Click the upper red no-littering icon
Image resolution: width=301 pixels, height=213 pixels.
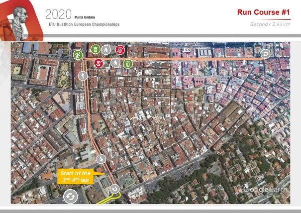(x=120, y=49)
